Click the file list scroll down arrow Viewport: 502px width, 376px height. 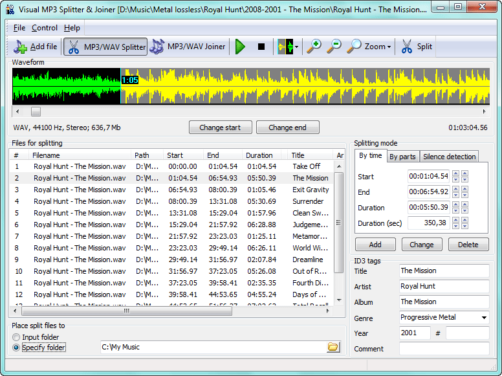pyautogui.click(x=339, y=300)
